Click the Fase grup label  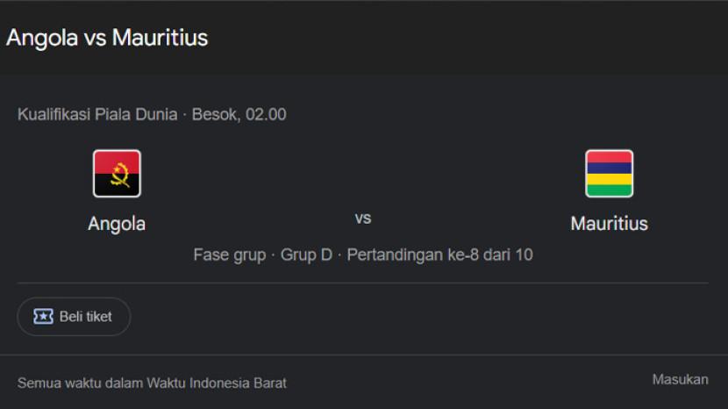229,255
